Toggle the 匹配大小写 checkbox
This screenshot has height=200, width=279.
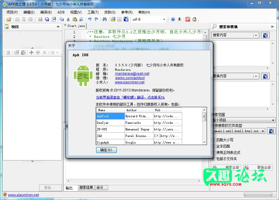tap(213, 140)
